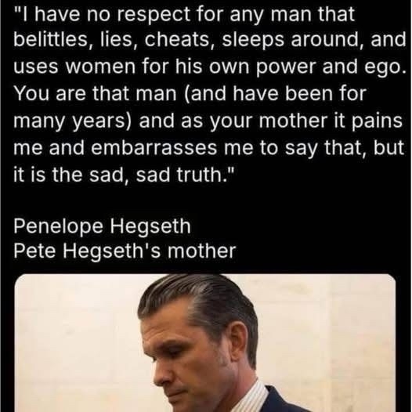Click the first quote line starting "I have no respect"
Screen dimensions: 412x412
click(x=184, y=14)
